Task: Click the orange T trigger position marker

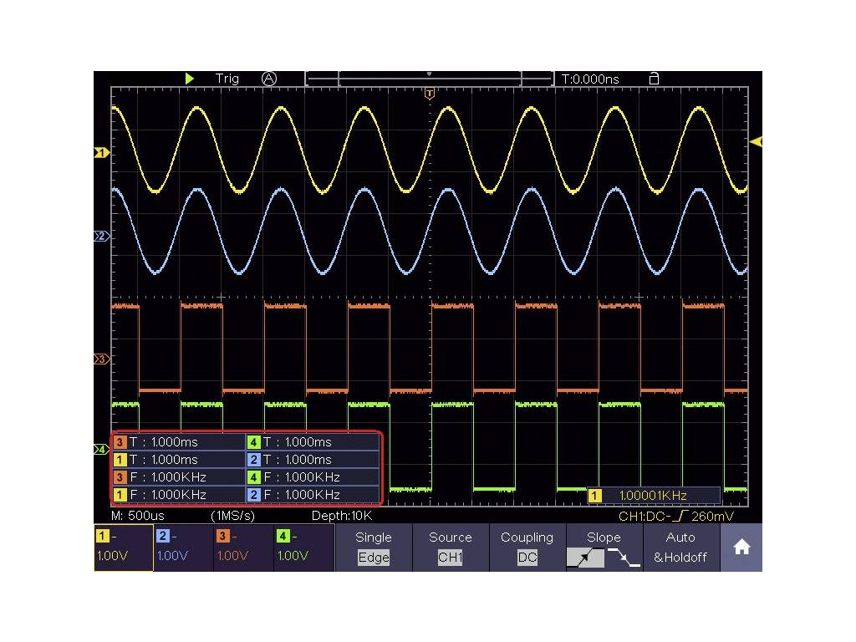Action: tap(430, 93)
